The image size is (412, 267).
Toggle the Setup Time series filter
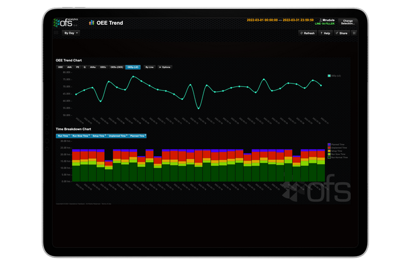coord(99,136)
